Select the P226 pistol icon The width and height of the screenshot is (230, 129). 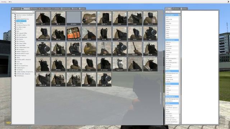[89, 64]
